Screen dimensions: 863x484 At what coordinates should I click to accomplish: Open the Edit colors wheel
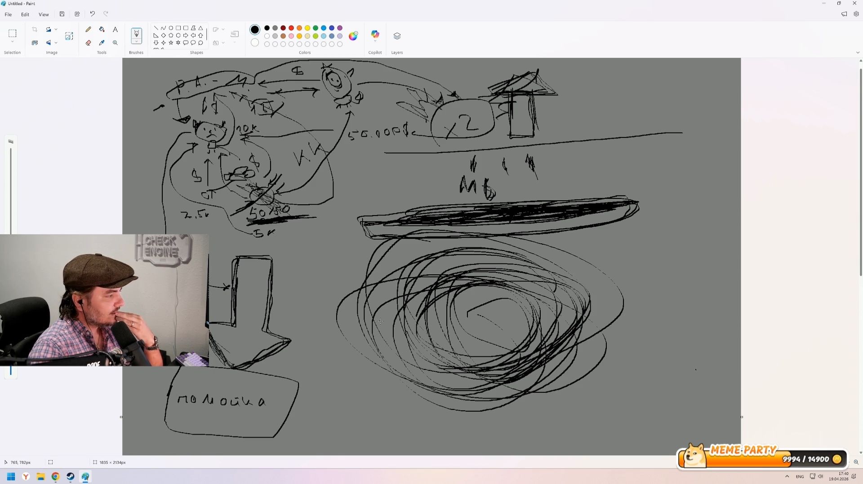click(x=353, y=36)
